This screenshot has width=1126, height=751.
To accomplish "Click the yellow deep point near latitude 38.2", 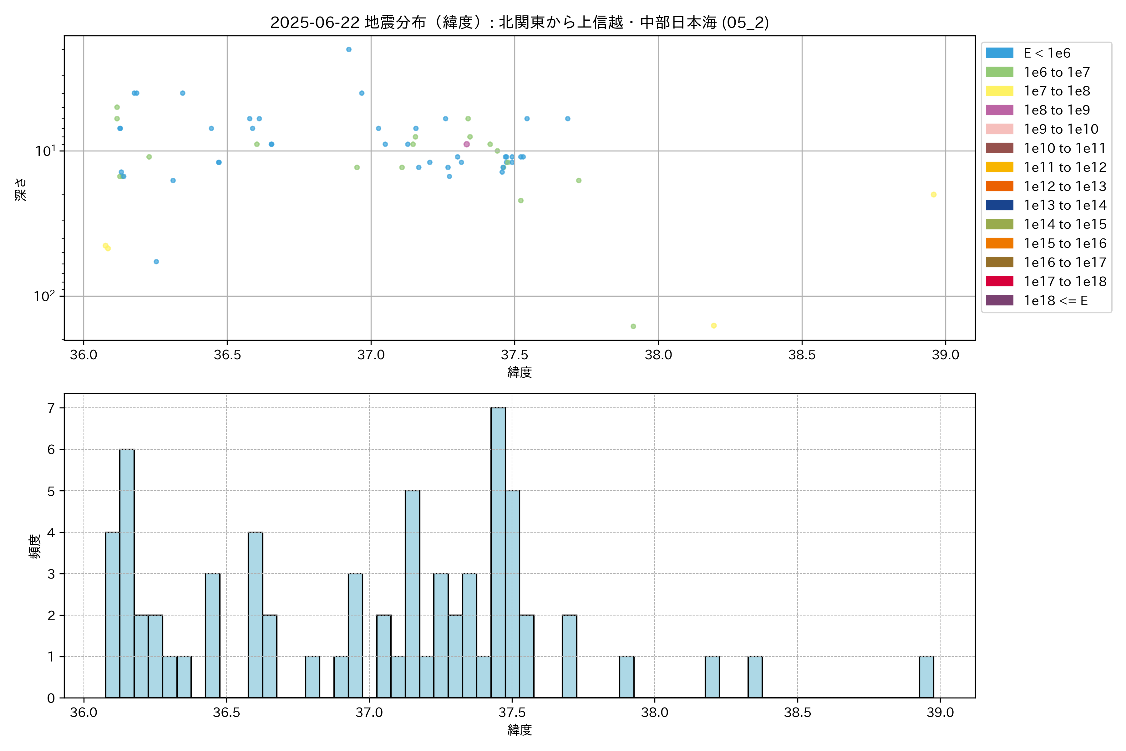I will 713,326.
